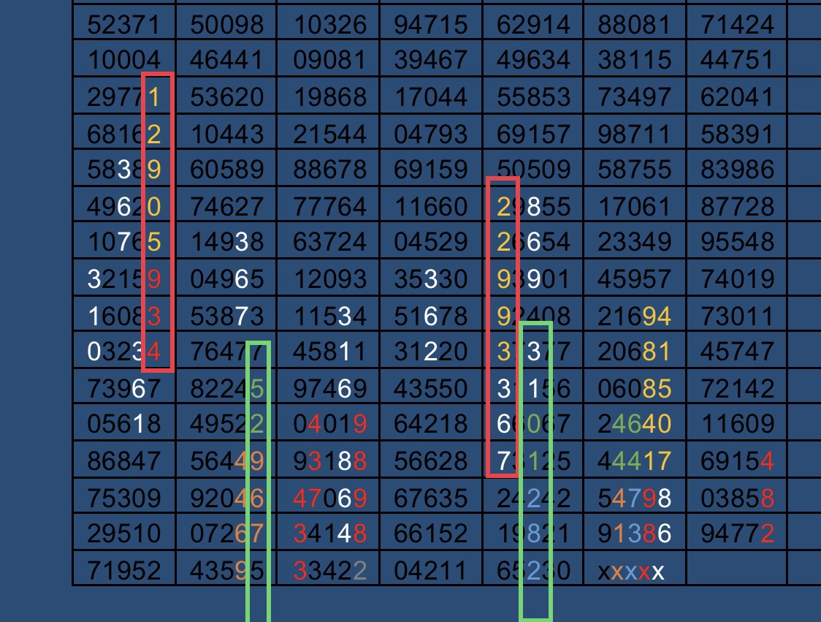Viewport: 821px width, 622px height.
Task: Click the cell containing 71952
Action: click(x=123, y=570)
